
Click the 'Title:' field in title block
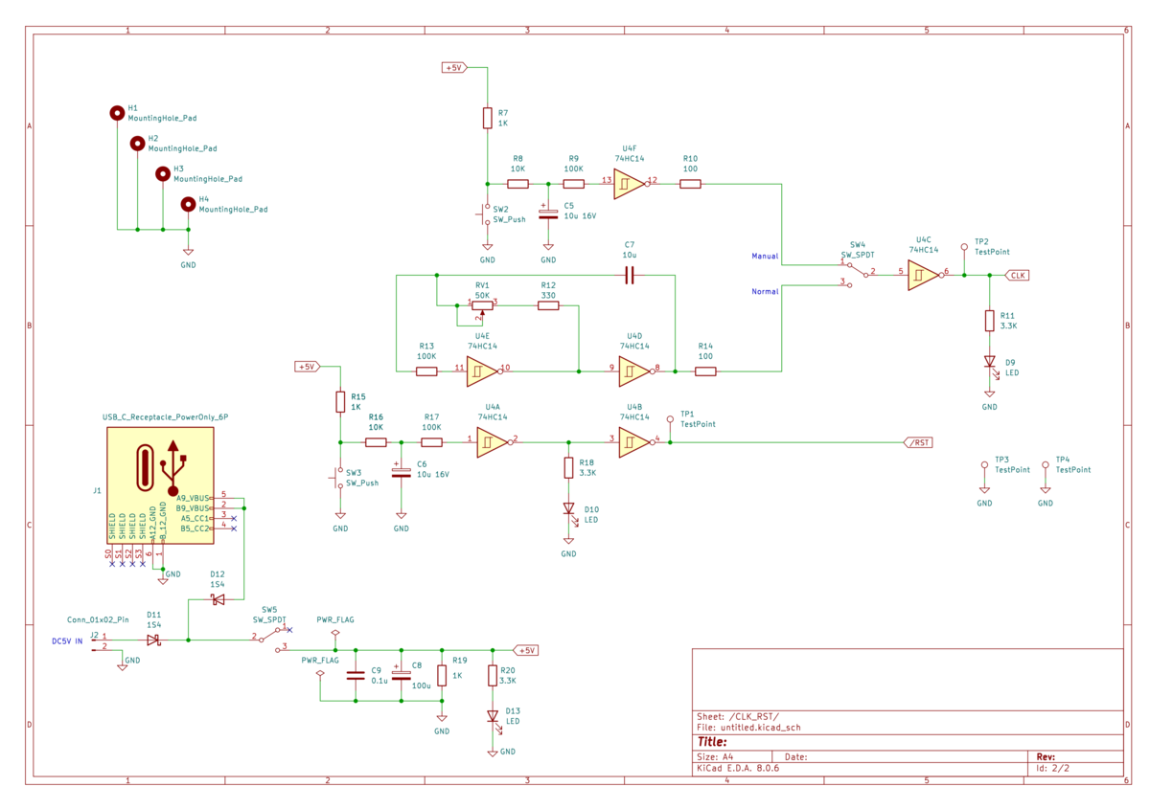pos(712,742)
